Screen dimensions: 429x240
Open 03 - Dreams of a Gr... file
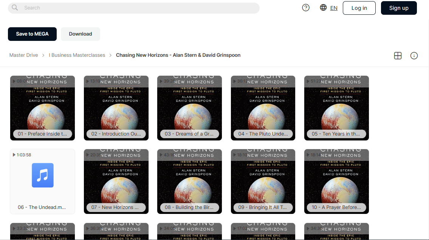[x=190, y=108]
